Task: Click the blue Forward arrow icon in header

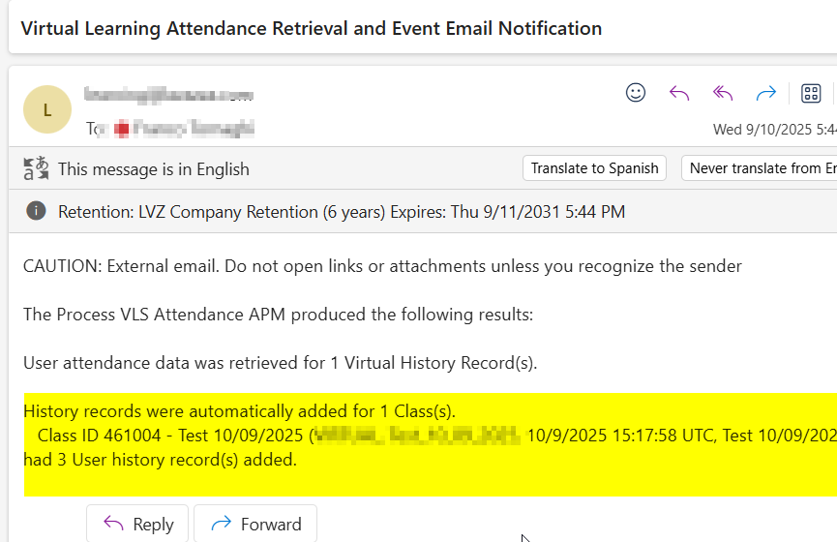Action: [766, 93]
